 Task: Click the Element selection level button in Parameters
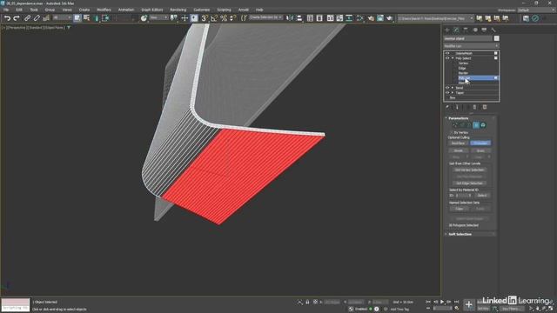(483, 125)
